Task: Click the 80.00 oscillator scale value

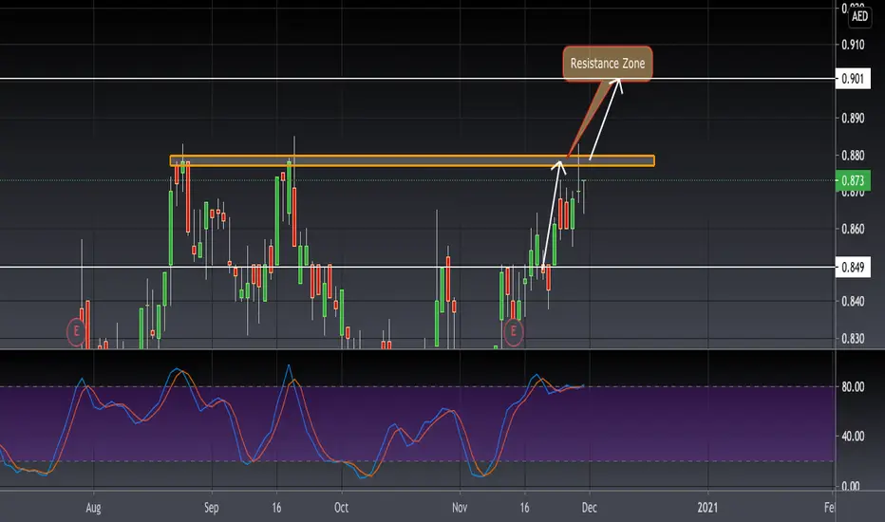Action: pos(853,386)
